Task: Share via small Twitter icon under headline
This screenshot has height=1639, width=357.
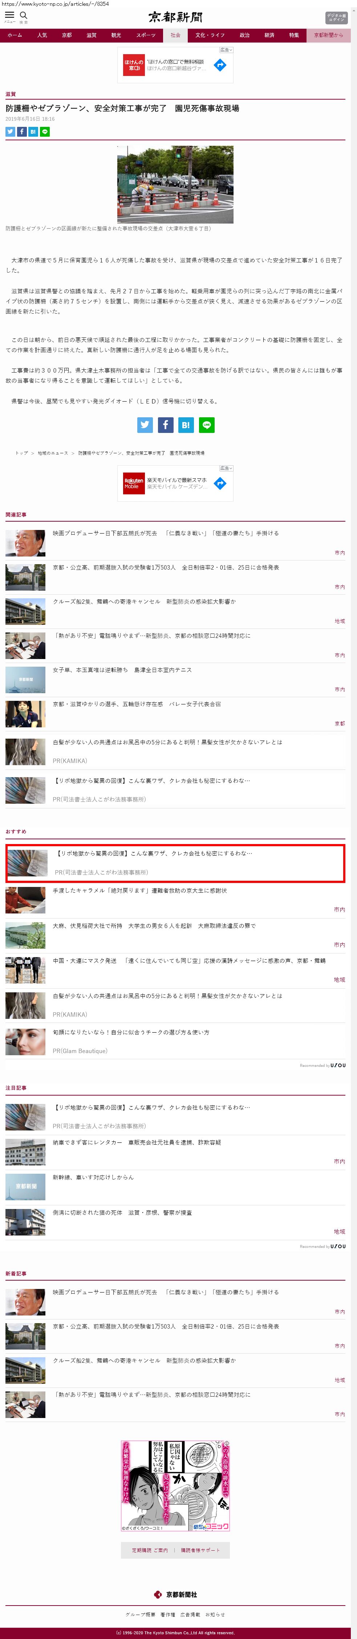Action: click(x=10, y=132)
